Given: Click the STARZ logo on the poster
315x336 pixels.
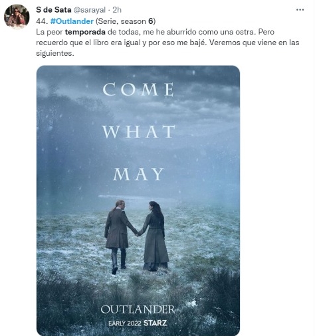Looking at the screenshot, I should pos(156,323).
